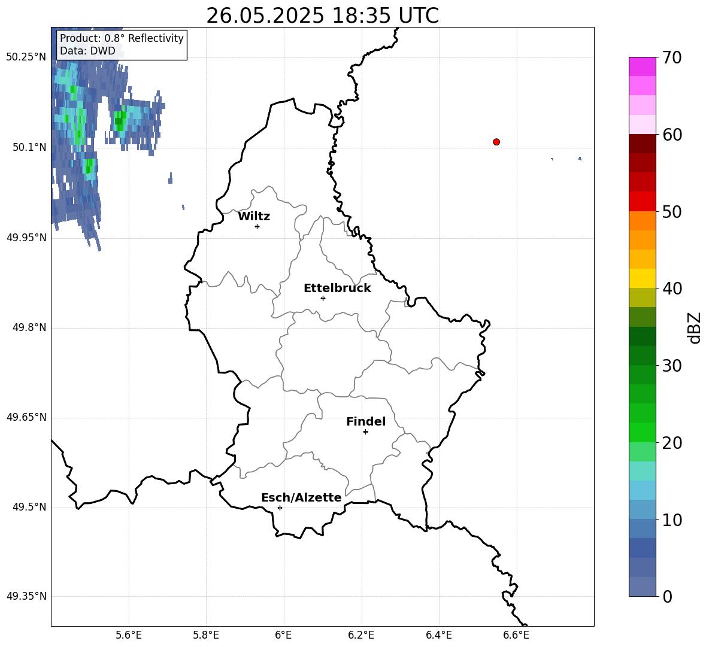The height and width of the screenshot is (647, 709).
Task: Click the Ettelbruck label
Action: click(337, 288)
